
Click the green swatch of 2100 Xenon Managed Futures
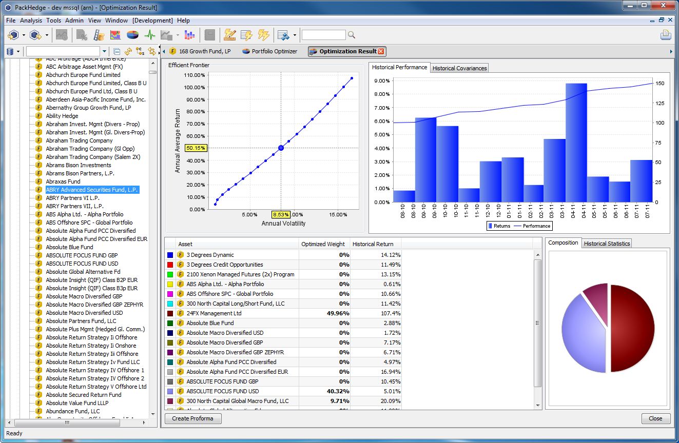click(170, 274)
